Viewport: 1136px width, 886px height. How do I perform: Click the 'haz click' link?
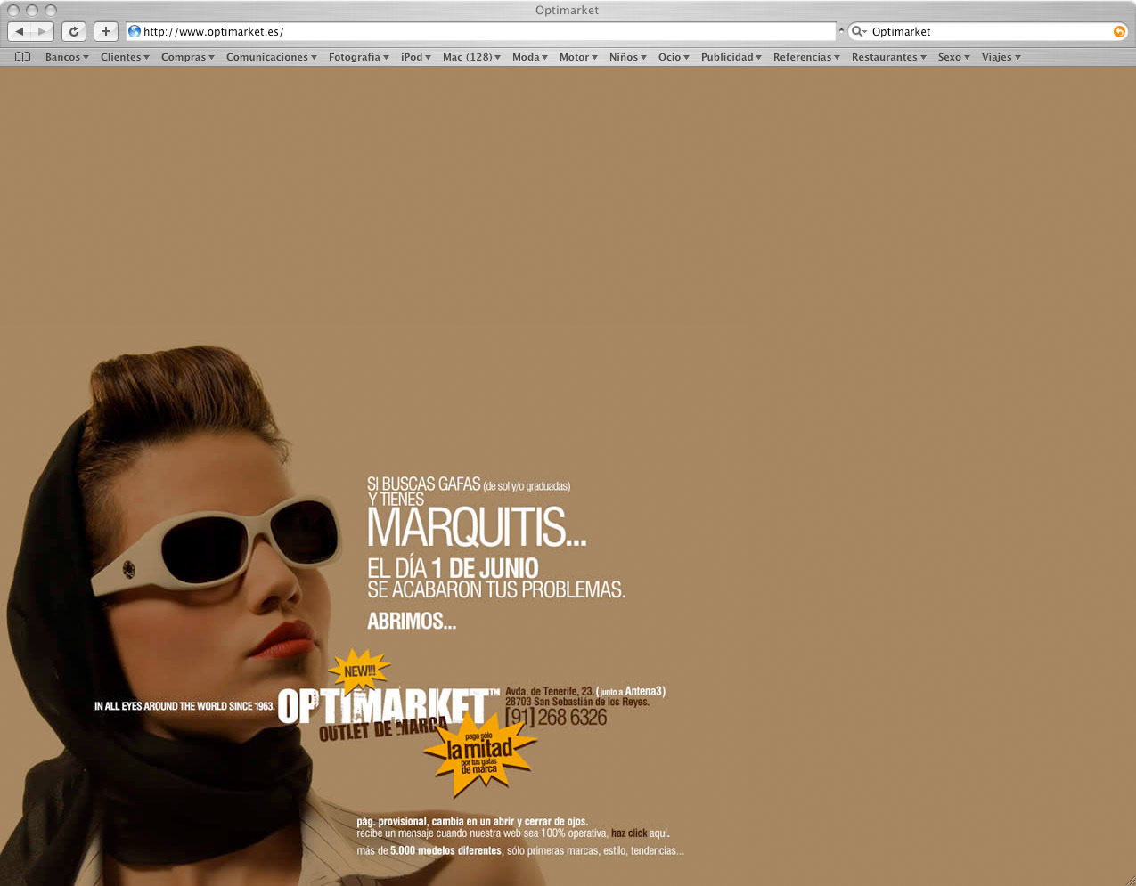click(x=629, y=833)
